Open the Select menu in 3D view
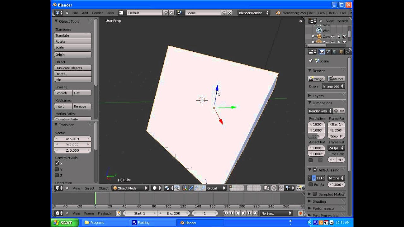 tap(90, 188)
